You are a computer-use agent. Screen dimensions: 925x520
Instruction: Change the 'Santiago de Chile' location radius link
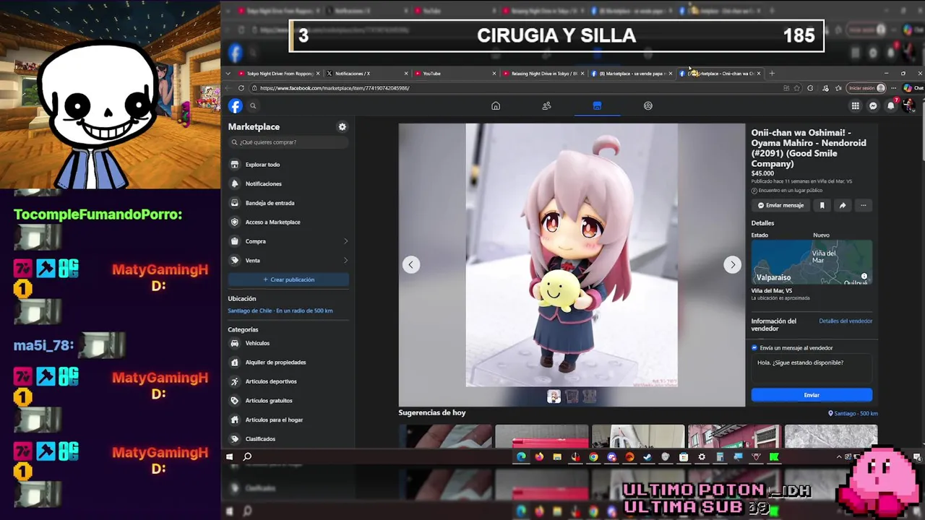pyautogui.click(x=280, y=311)
